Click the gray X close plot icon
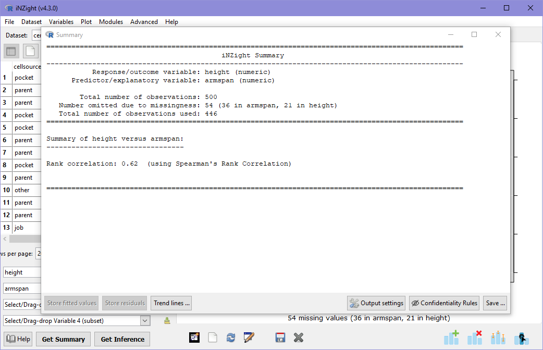 298,337
